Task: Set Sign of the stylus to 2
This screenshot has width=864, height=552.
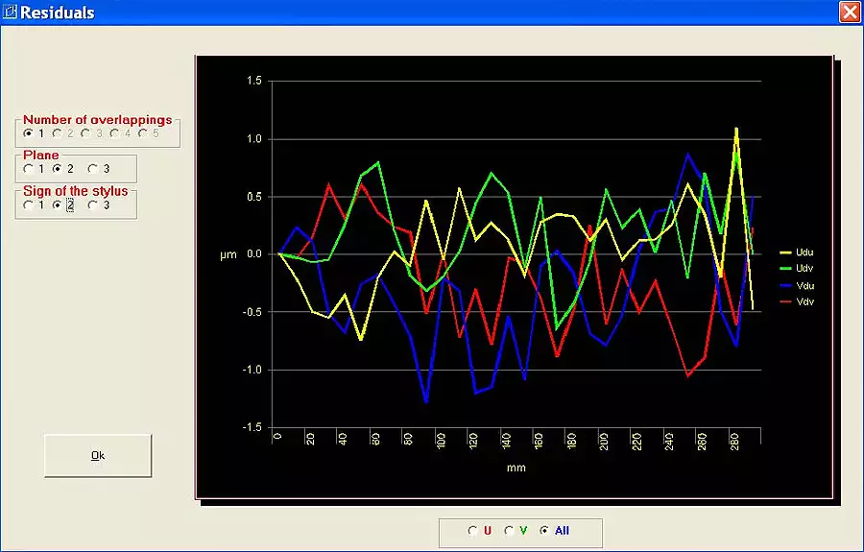Action: [58, 204]
